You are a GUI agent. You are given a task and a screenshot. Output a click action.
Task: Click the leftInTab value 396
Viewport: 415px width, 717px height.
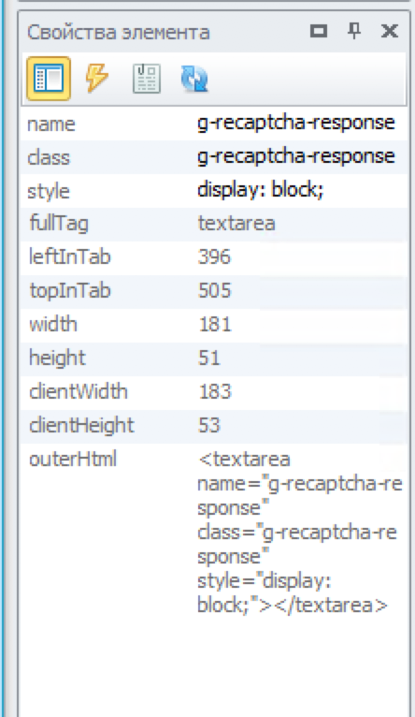click(x=215, y=257)
